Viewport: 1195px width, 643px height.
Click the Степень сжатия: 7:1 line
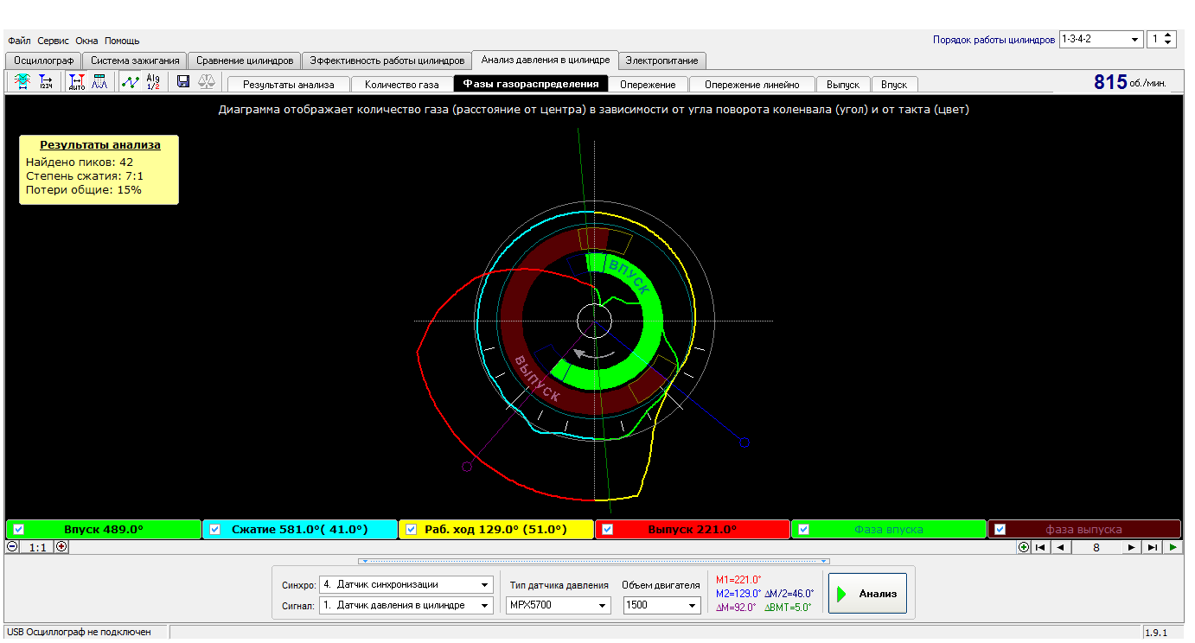coord(85,175)
